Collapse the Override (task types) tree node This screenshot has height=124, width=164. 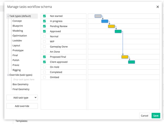[8, 75]
